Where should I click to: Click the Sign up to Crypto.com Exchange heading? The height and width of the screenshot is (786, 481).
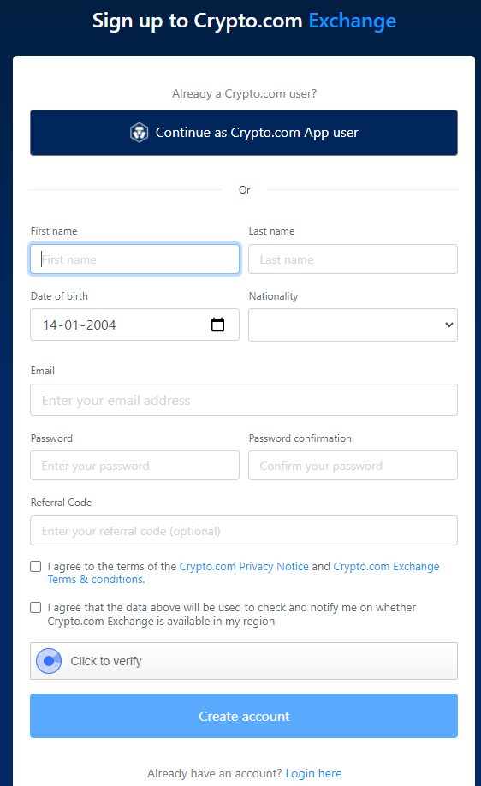(244, 21)
